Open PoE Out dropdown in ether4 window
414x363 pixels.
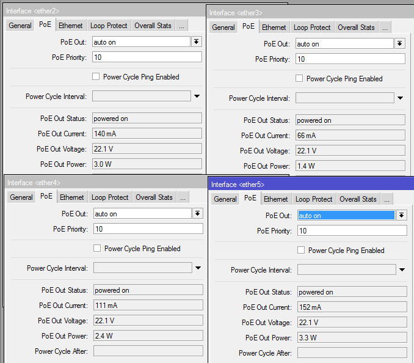[x=198, y=213]
